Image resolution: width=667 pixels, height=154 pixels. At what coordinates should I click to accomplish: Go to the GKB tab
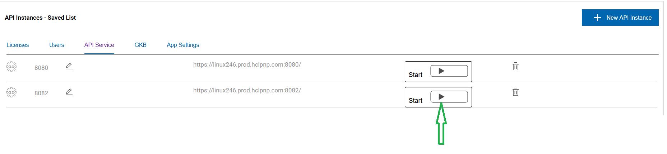(x=140, y=45)
